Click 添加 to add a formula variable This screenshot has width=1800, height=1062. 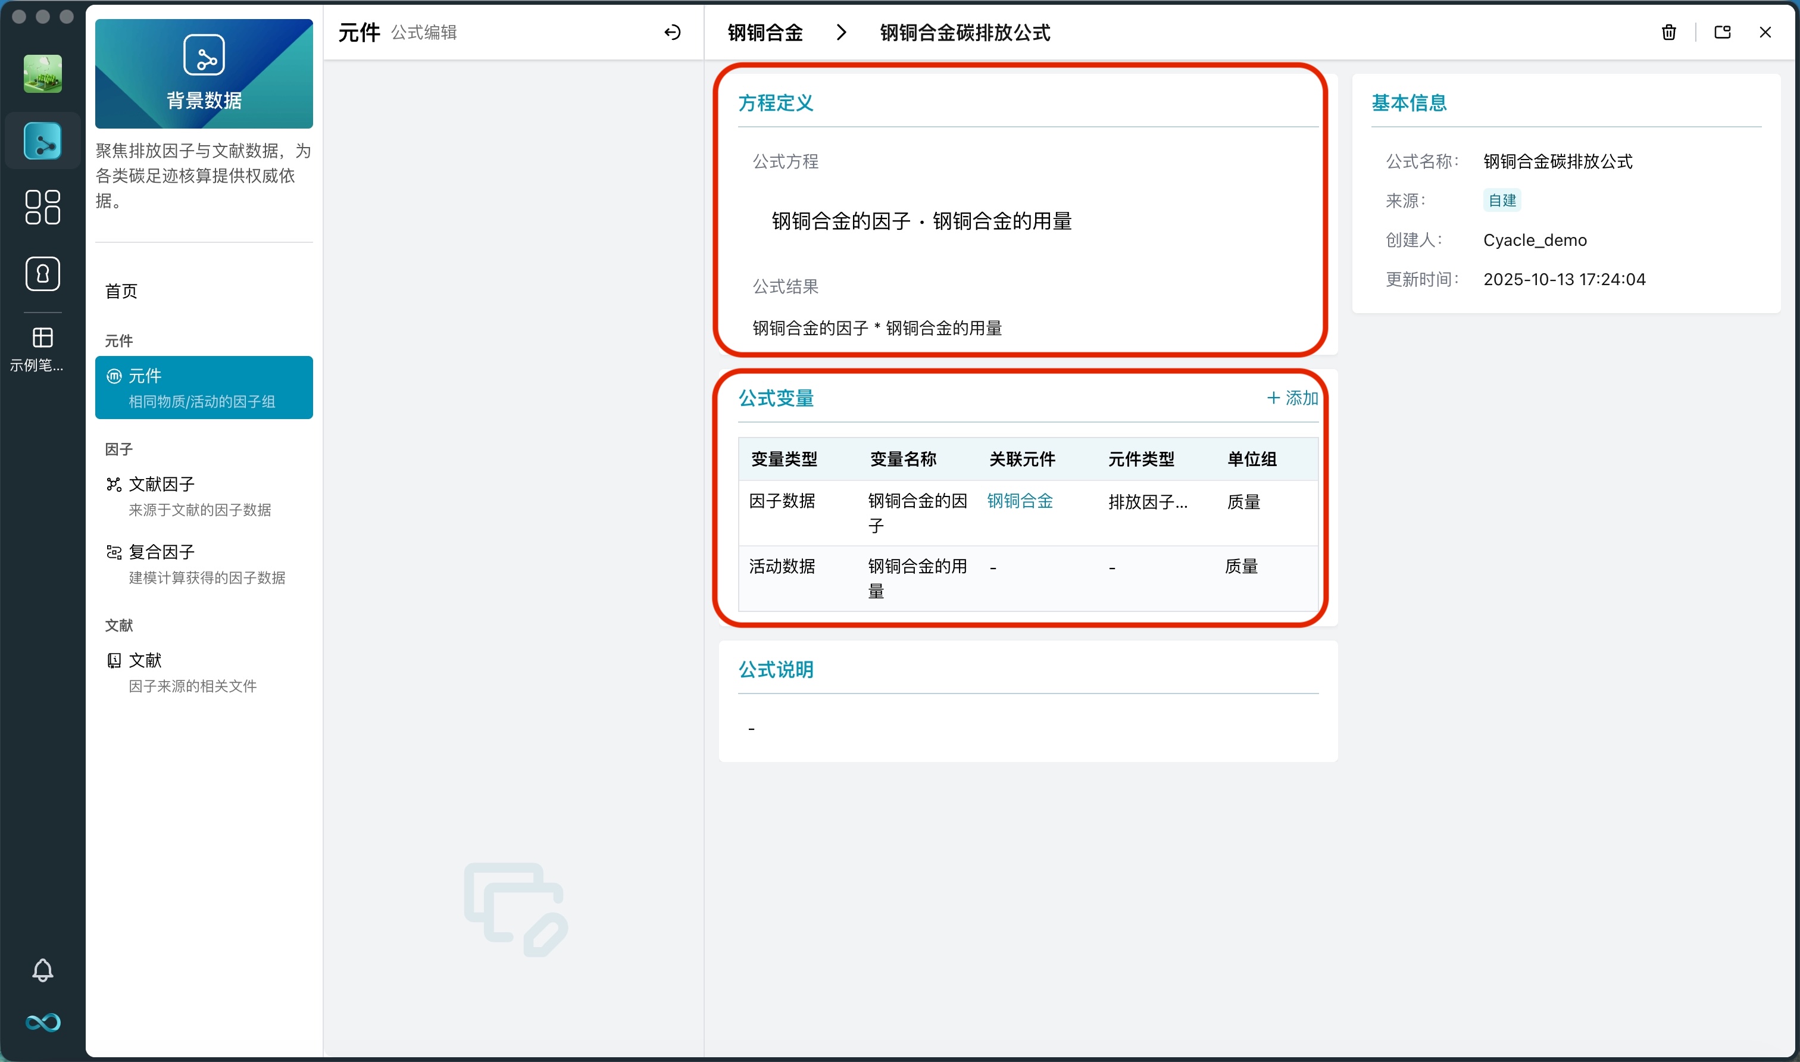(1292, 399)
